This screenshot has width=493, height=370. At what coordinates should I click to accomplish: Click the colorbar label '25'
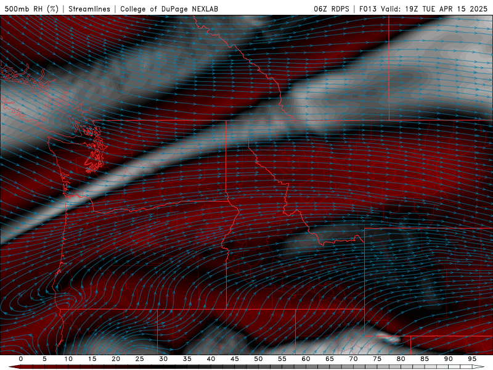point(140,359)
